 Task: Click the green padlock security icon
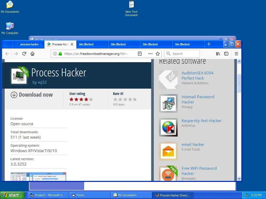(60, 54)
